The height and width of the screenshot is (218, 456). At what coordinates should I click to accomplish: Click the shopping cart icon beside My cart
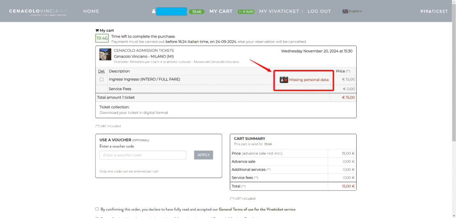coord(97,30)
